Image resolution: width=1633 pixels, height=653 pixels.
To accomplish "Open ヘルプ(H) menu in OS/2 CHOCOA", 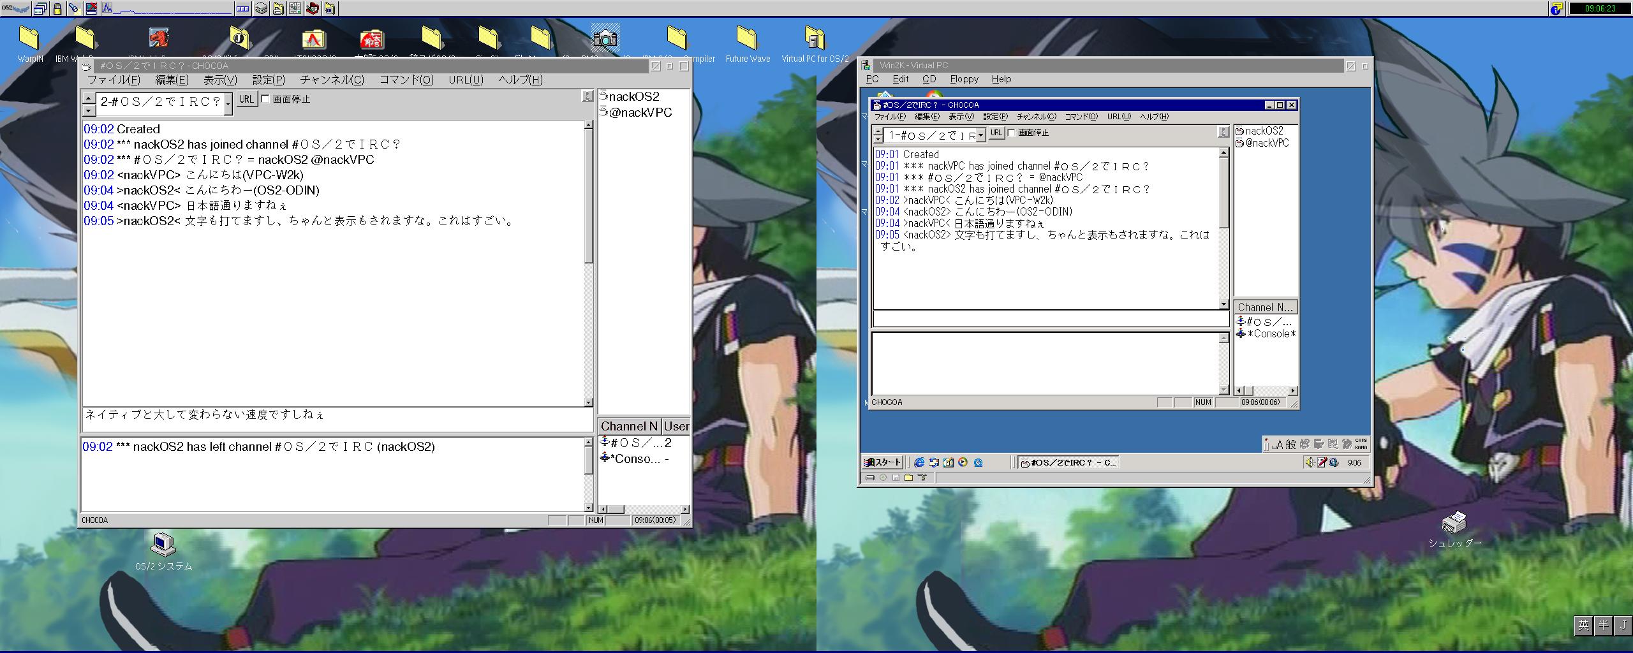I will (x=521, y=80).
